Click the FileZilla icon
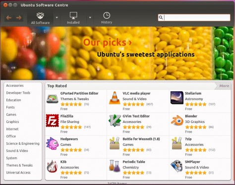The width and height of the screenshot is (235, 185). pyautogui.click(x=53, y=121)
